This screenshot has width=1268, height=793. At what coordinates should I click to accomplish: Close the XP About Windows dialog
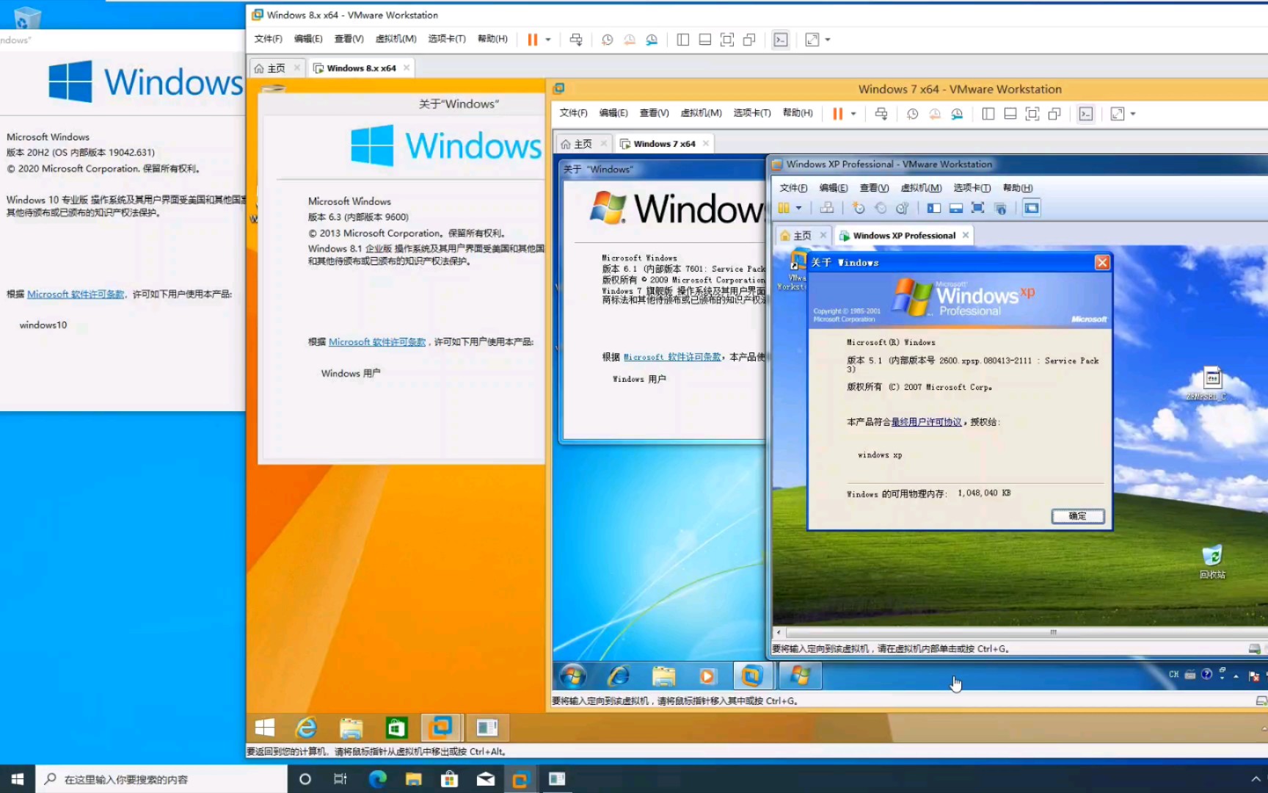click(1102, 262)
